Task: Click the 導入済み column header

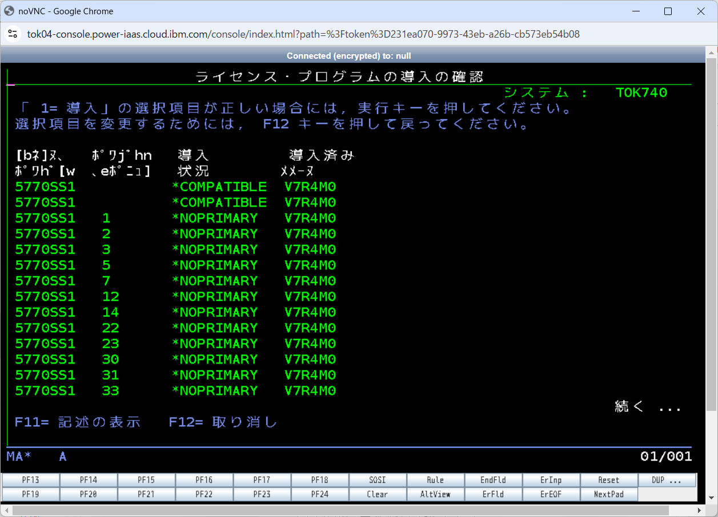Action: (x=322, y=155)
